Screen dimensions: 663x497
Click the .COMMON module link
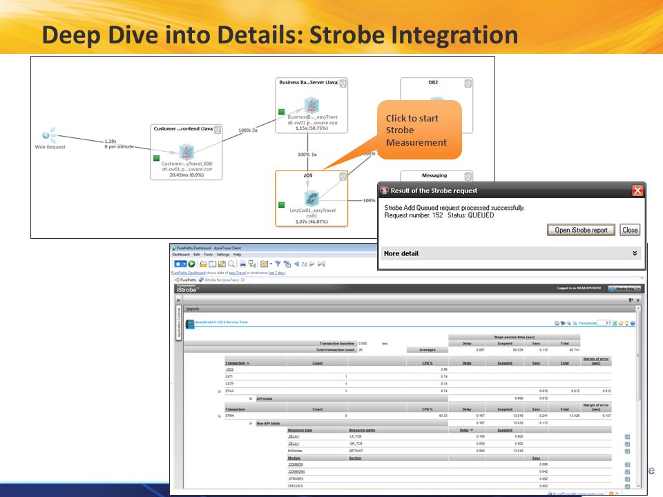[x=295, y=465]
